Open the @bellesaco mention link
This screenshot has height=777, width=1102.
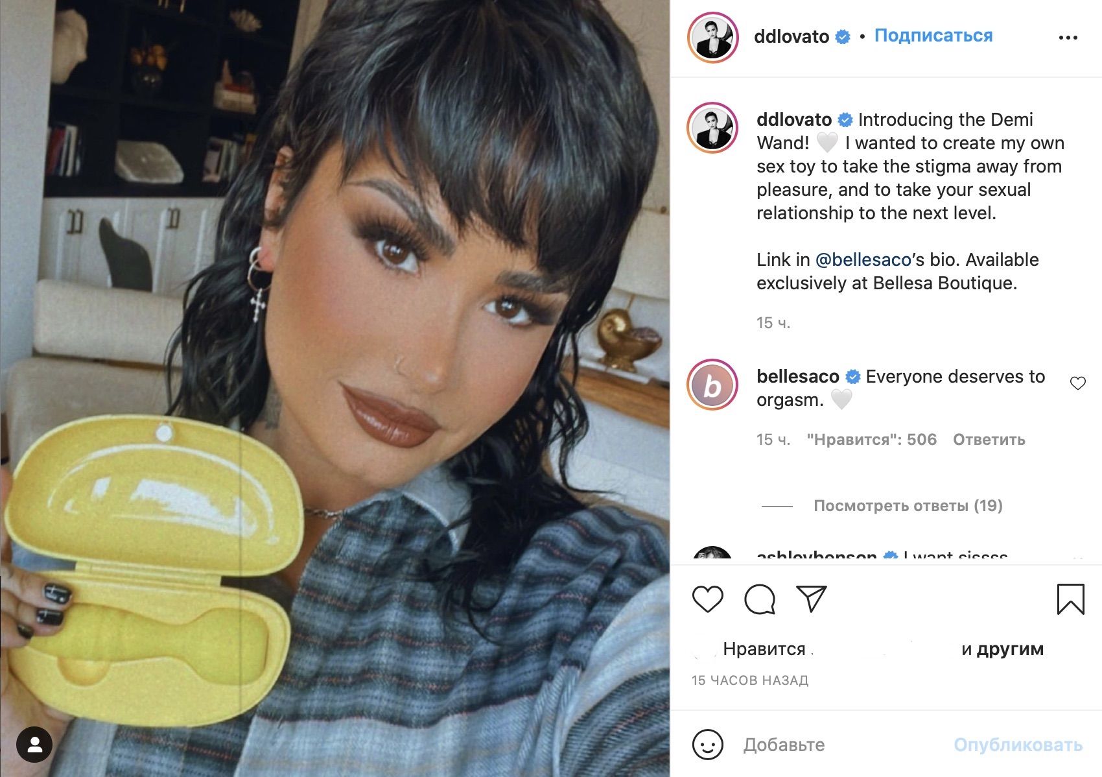point(863,259)
